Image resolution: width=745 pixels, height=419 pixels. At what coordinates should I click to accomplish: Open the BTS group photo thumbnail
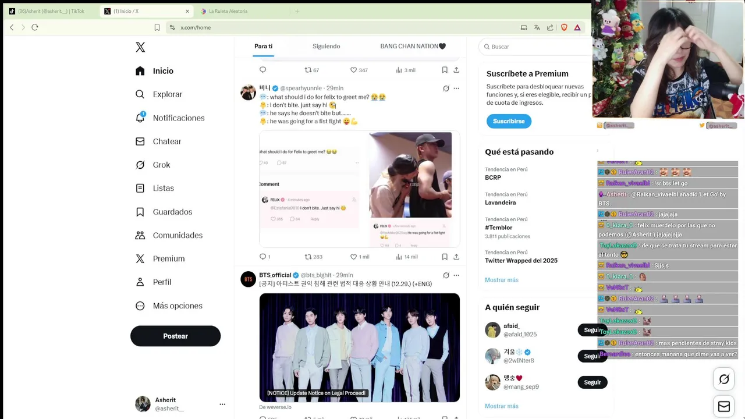click(360, 347)
